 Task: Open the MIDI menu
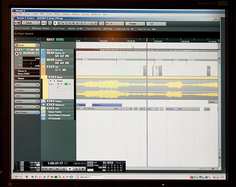tap(42, 14)
